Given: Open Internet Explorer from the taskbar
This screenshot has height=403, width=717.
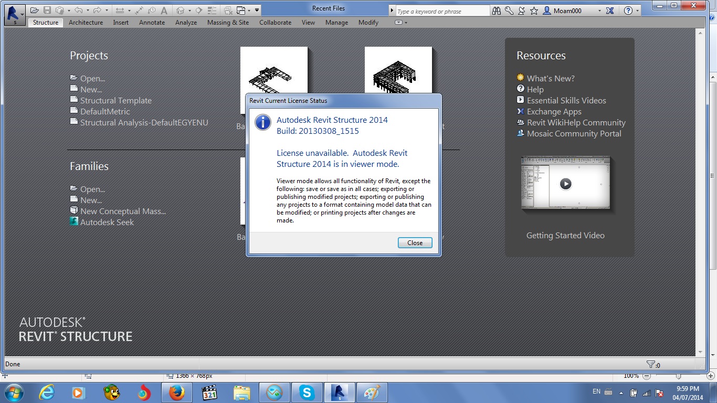Looking at the screenshot, I should click(x=46, y=393).
